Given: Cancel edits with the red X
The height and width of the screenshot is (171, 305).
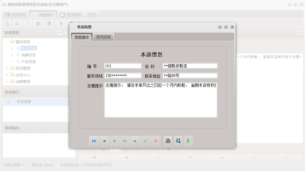Looking at the screenshot, I should click(156, 141).
